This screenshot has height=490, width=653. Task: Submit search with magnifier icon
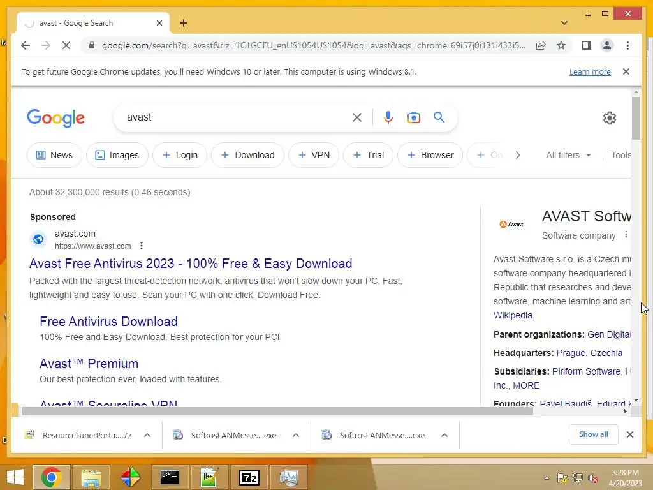(x=439, y=117)
